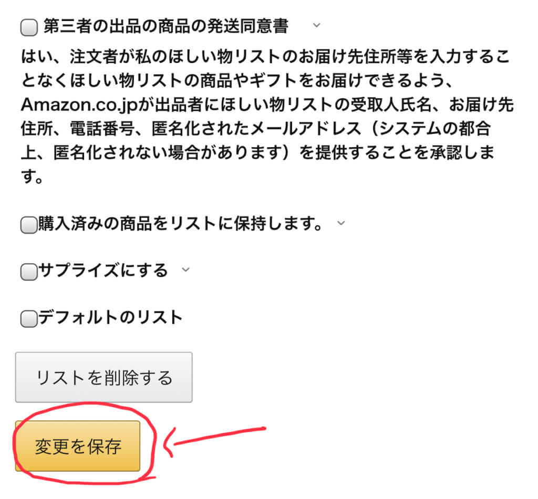The height and width of the screenshot is (499, 538).
Task: Tick the デフォルトのリスト checkbox
Action: pos(28,318)
